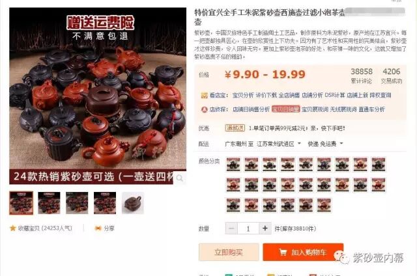The height and width of the screenshot is (276, 417).
Task: Select the single teapot thumbnail image
Action: [133, 203]
